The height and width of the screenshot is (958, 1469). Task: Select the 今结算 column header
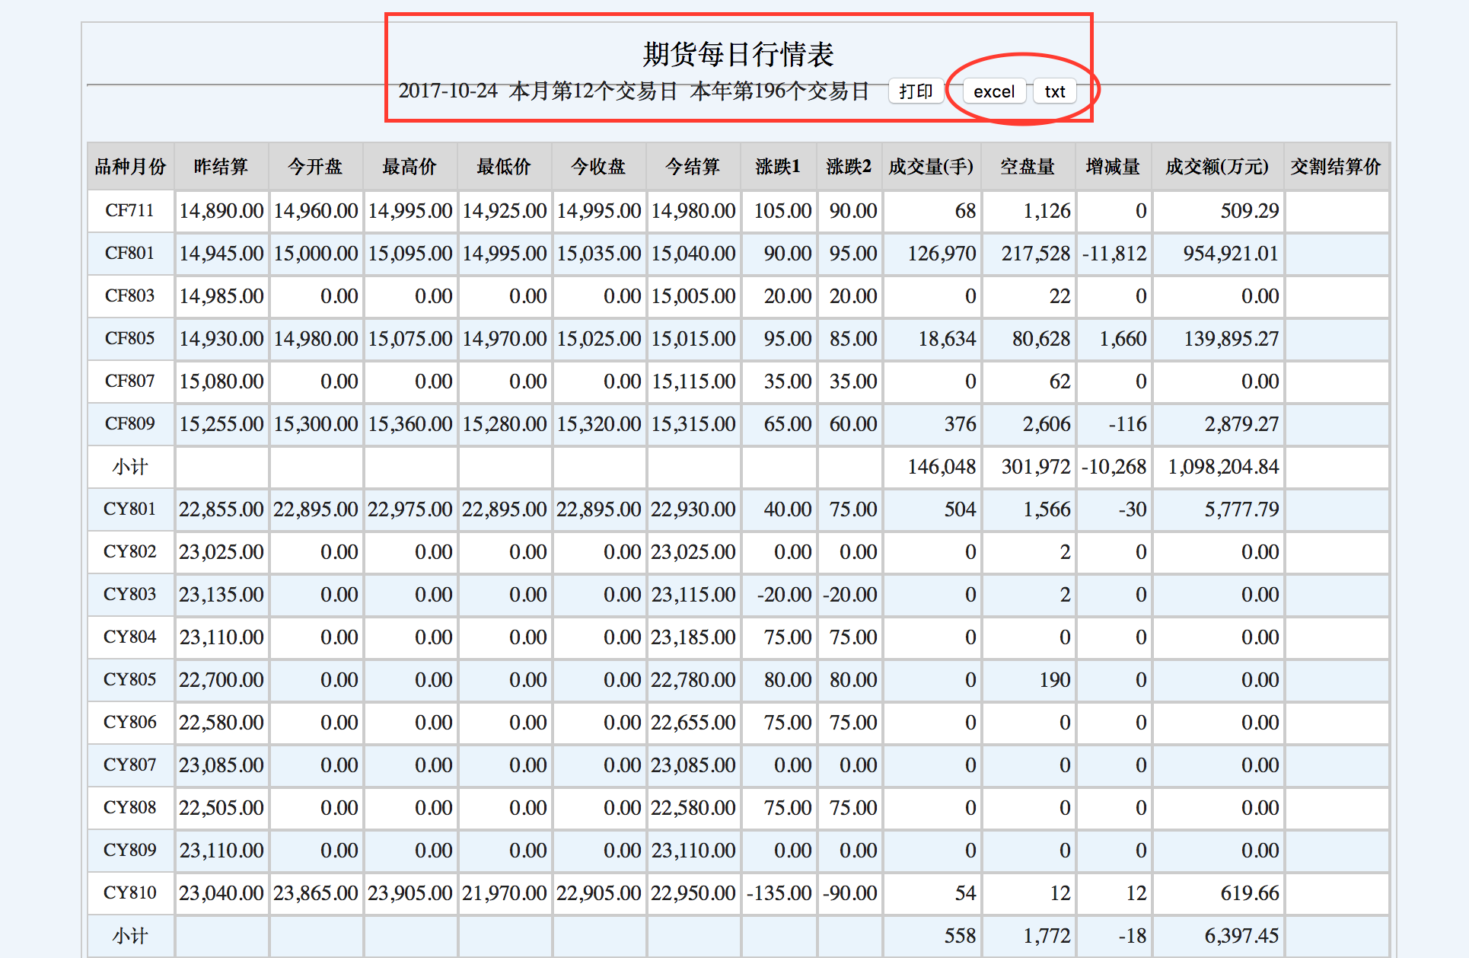(693, 167)
